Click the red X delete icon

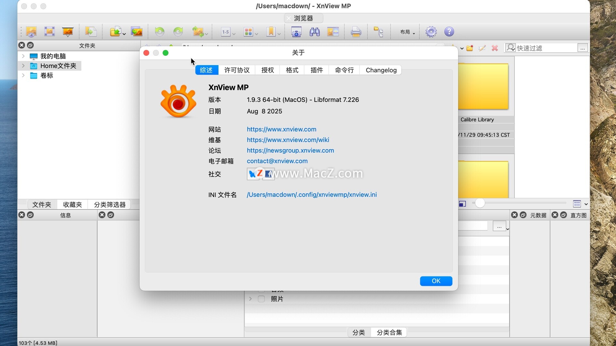point(495,48)
